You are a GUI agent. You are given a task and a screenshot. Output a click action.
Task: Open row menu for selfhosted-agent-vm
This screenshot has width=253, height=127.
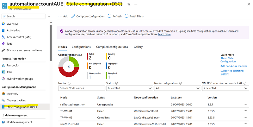point(245,105)
